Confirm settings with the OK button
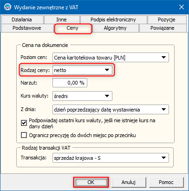The image size is (189, 191). pyautogui.click(x=91, y=182)
